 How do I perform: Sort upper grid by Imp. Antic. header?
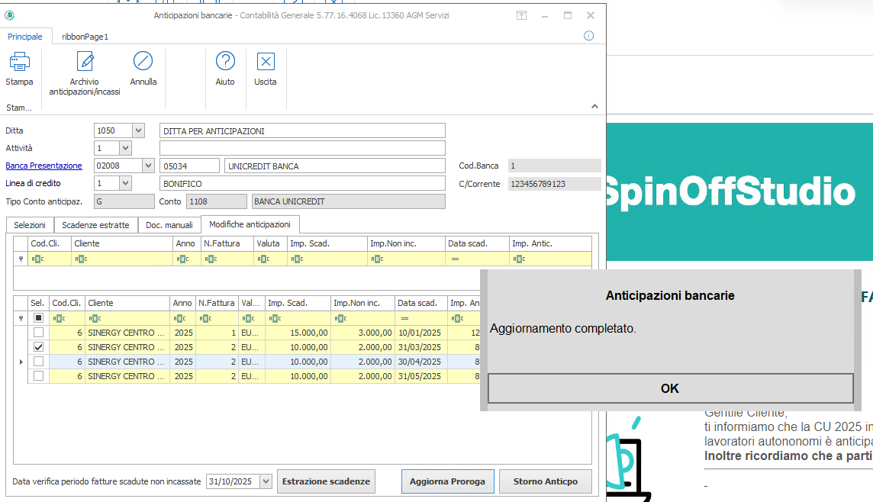[551, 244]
